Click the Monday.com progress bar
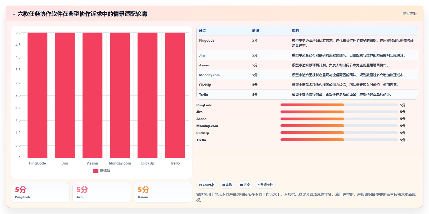The width and height of the screenshot is (429, 214). (339, 126)
